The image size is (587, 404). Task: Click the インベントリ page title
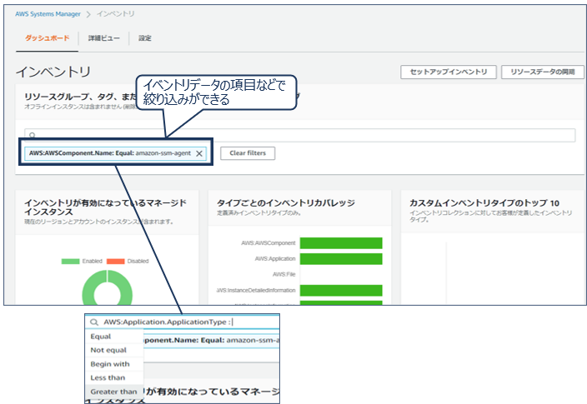click(x=53, y=72)
